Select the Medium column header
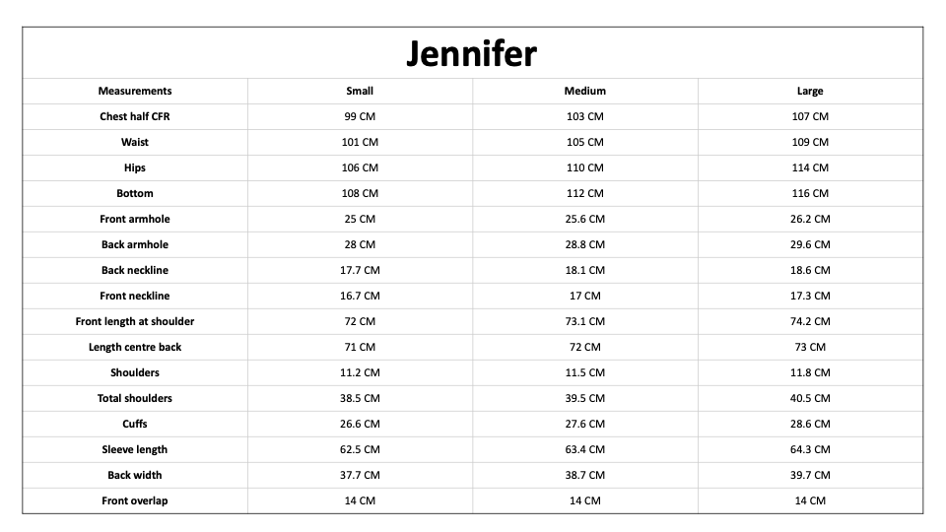Viewport: 946px width, 532px height. 584,91
